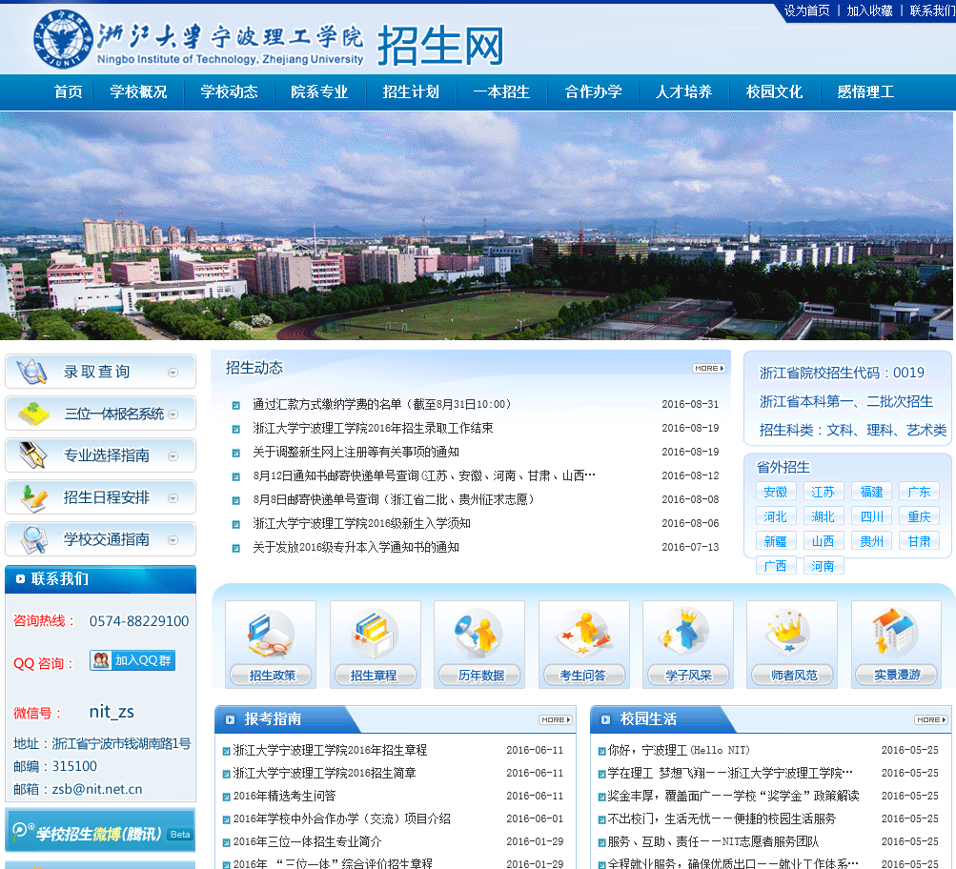
Task: Click the university emblem logo
Action: coord(63,39)
